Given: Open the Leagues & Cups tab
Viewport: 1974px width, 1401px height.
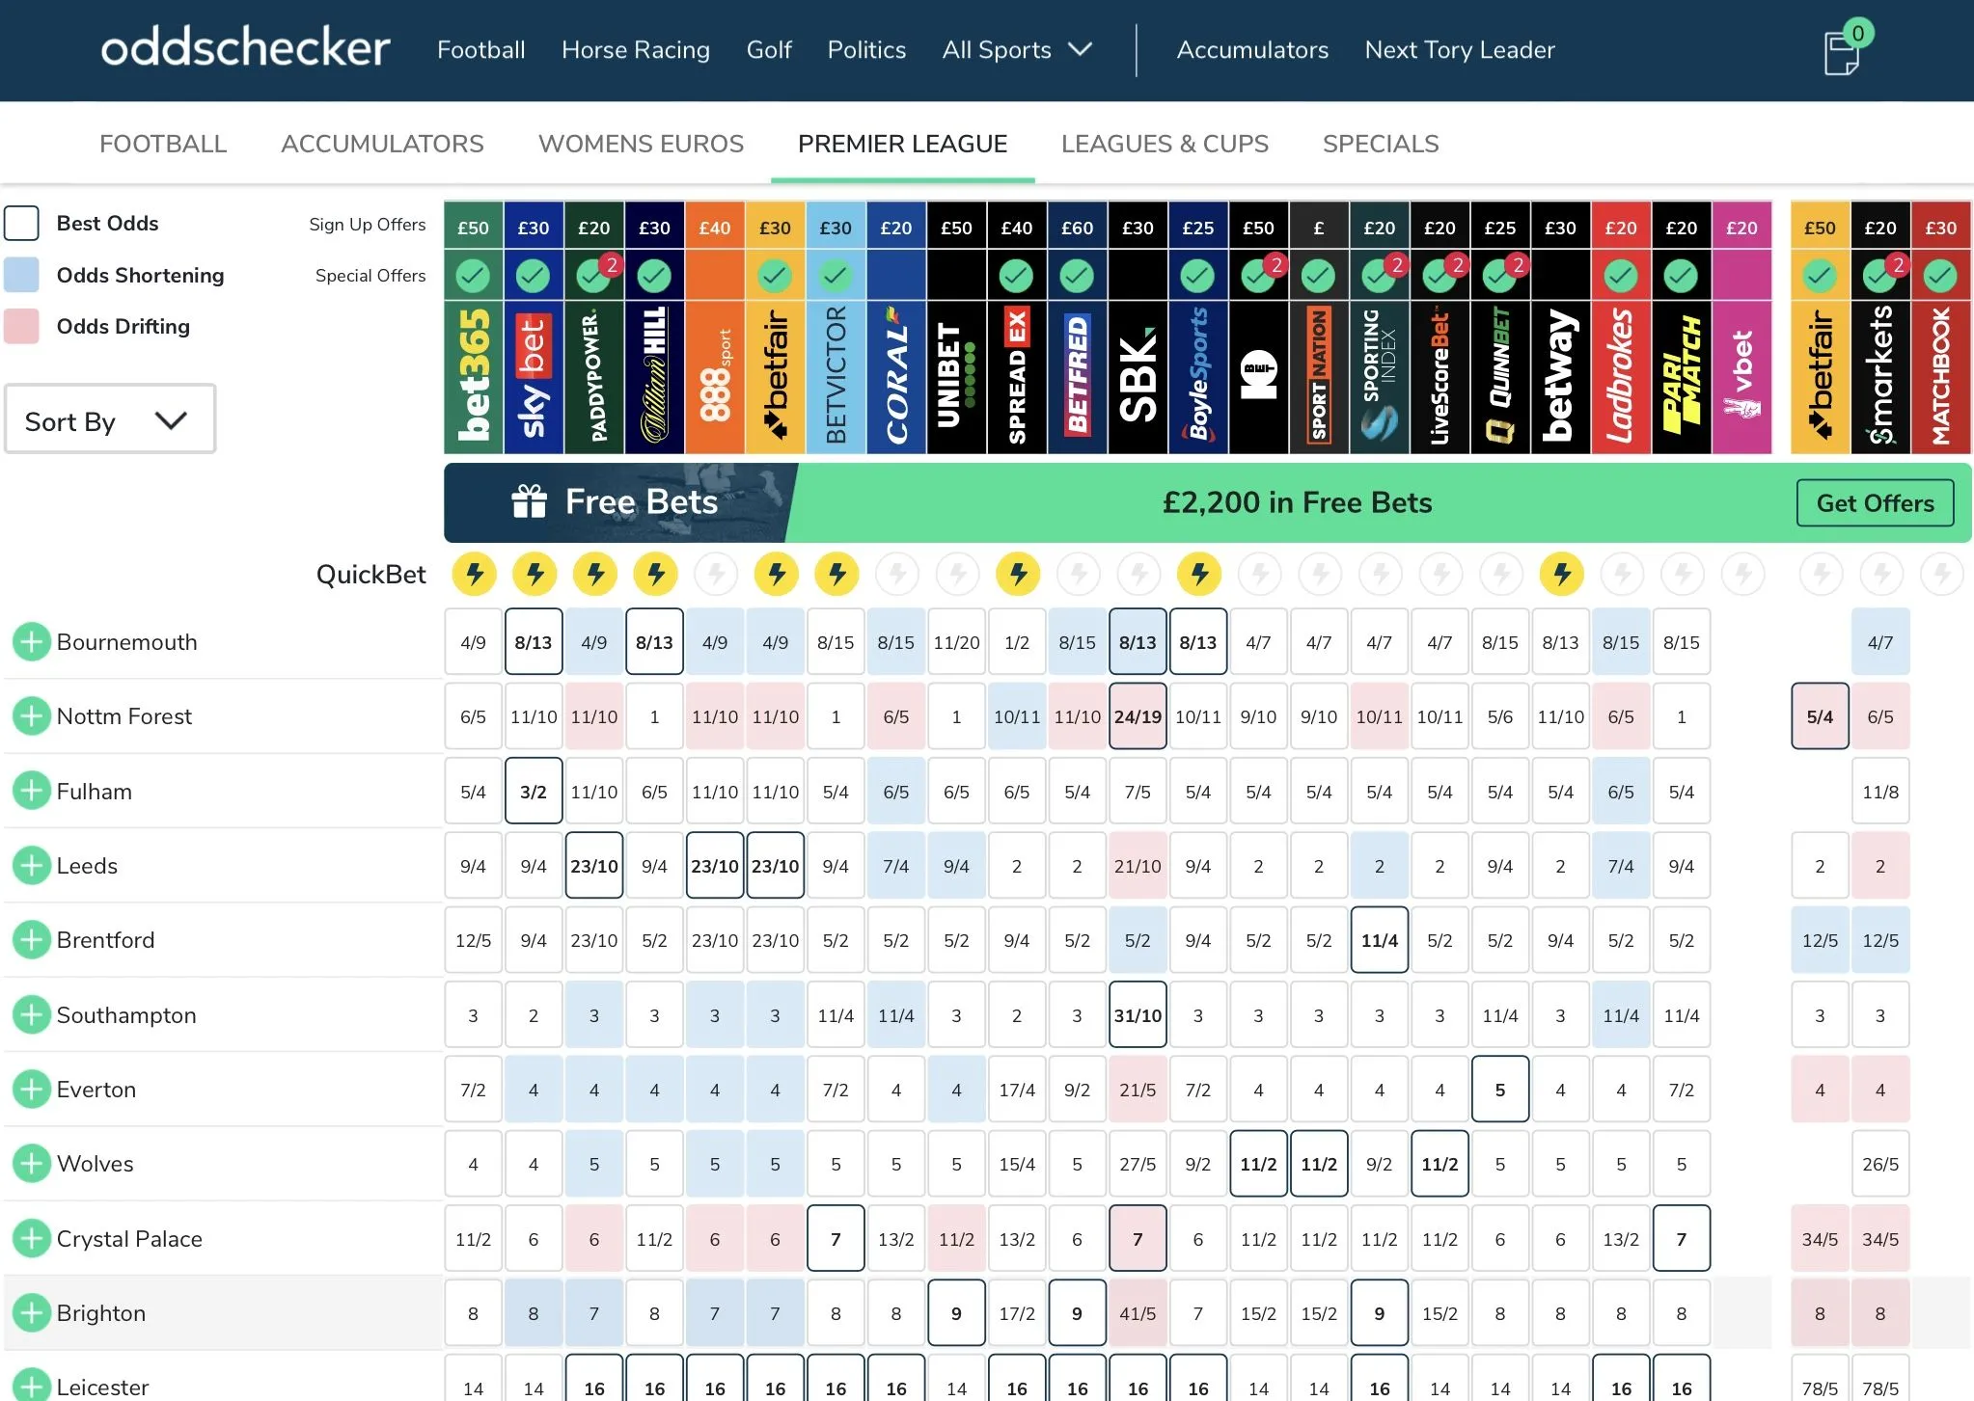Looking at the screenshot, I should [x=1165, y=144].
